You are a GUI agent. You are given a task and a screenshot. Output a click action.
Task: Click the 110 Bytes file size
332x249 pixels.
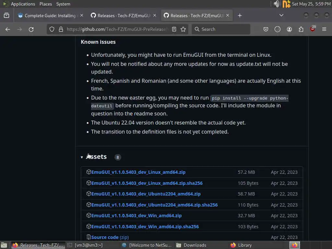(x=248, y=205)
